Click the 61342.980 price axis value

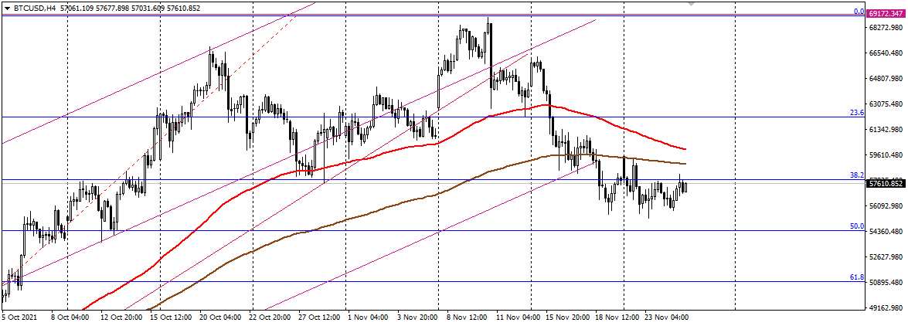[x=886, y=130]
